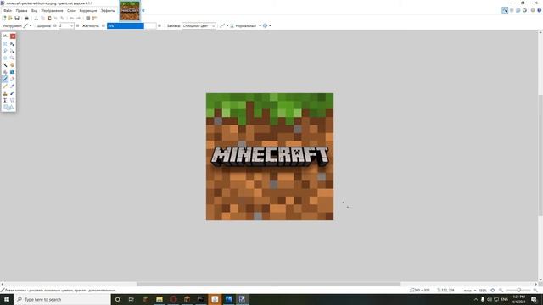Open the Слои menu

pyautogui.click(x=71, y=11)
